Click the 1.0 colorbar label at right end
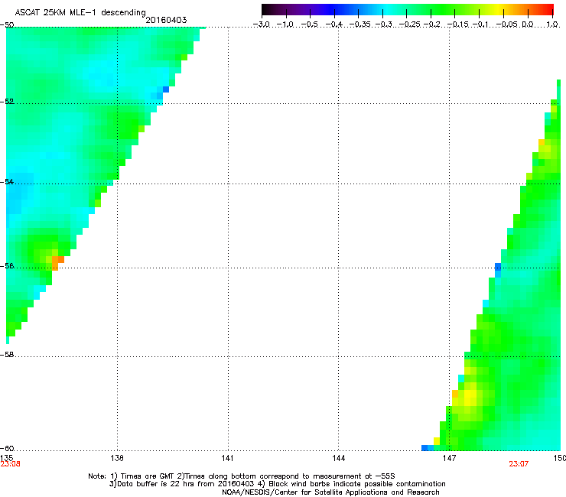This screenshot has width=566, height=497. [x=553, y=24]
